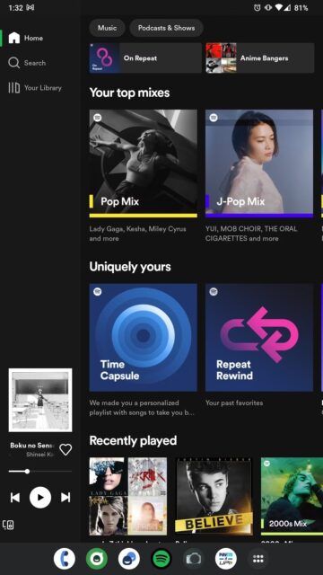
Task: Select the Your past favorites caption
Action: click(x=234, y=402)
